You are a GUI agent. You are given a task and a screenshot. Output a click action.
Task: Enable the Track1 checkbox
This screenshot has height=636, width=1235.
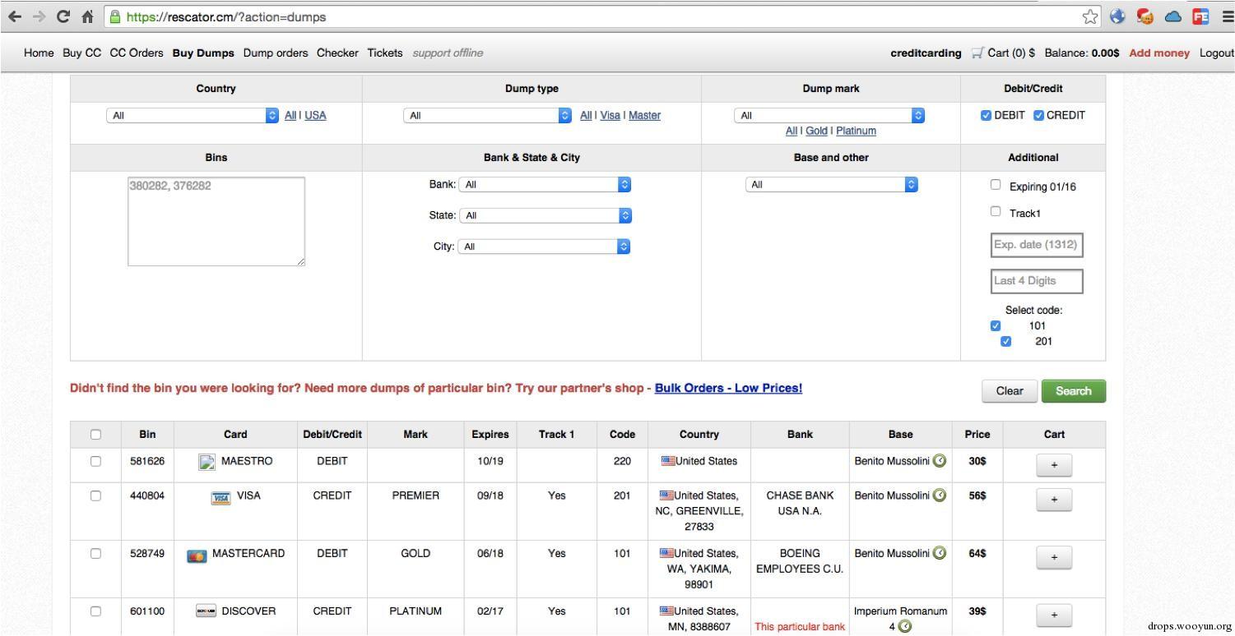[996, 212]
